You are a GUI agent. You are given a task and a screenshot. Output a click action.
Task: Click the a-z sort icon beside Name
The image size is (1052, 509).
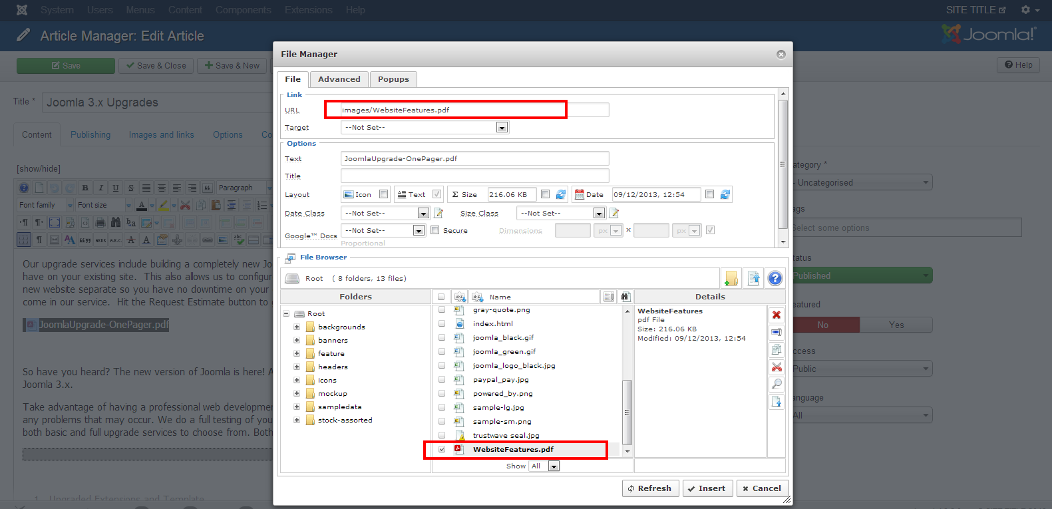(477, 297)
